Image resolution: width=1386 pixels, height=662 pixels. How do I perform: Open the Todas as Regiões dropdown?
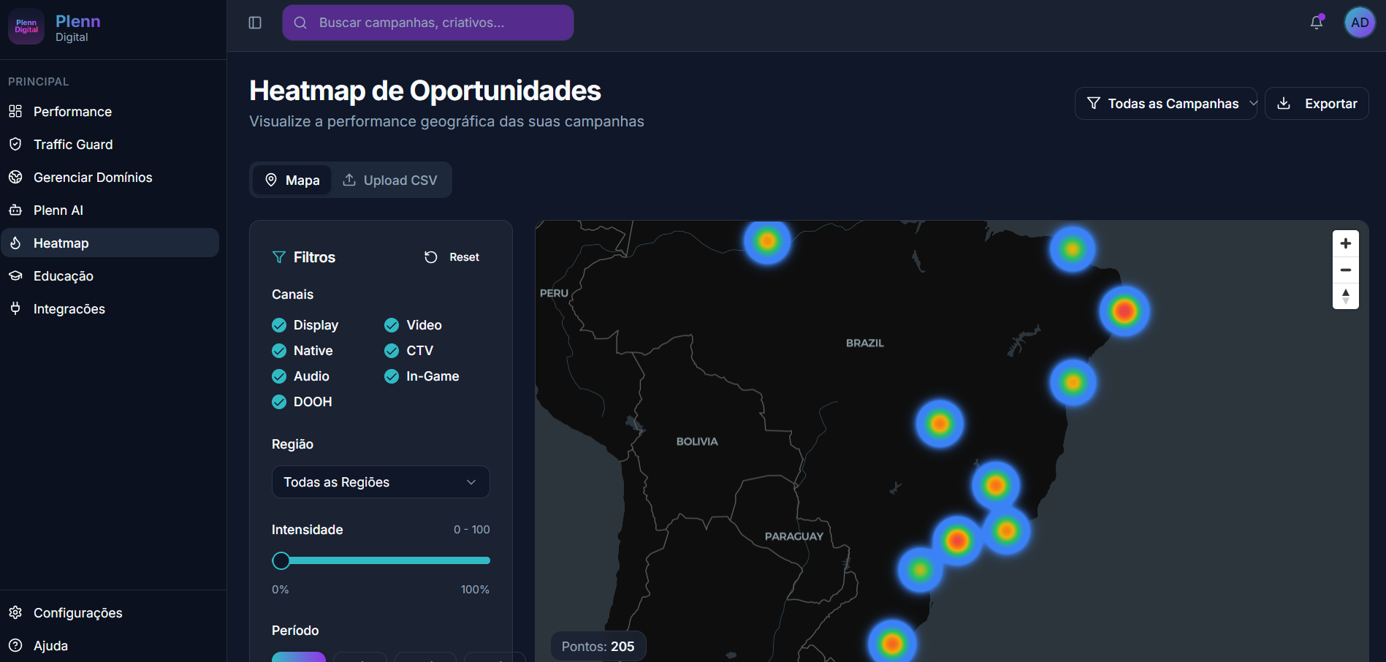click(380, 482)
